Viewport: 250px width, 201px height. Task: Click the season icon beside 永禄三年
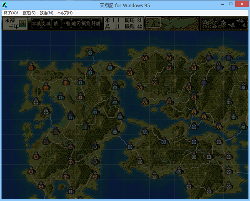click(x=22, y=23)
